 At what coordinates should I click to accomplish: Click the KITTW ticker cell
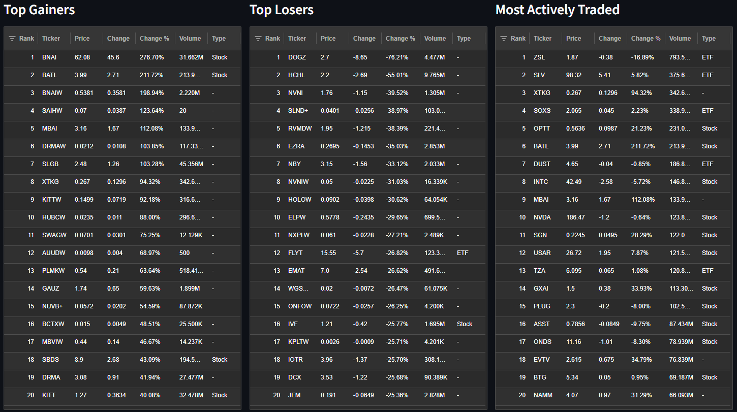(x=51, y=200)
